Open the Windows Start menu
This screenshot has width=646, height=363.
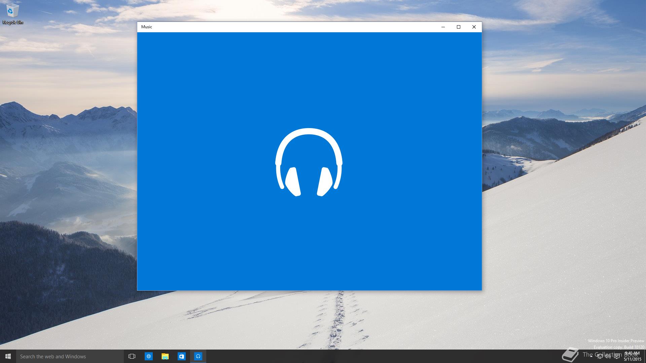(x=8, y=356)
